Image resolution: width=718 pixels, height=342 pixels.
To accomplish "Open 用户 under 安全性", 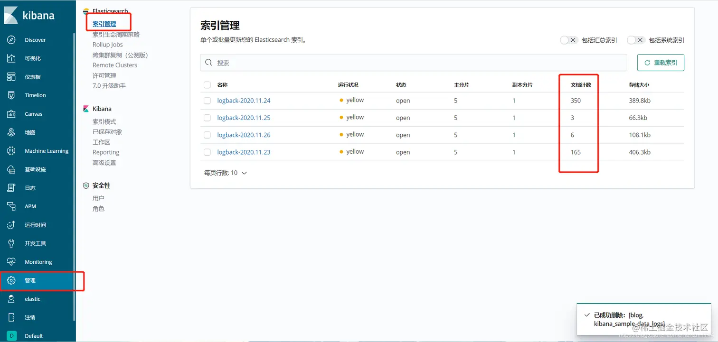I will (98, 198).
